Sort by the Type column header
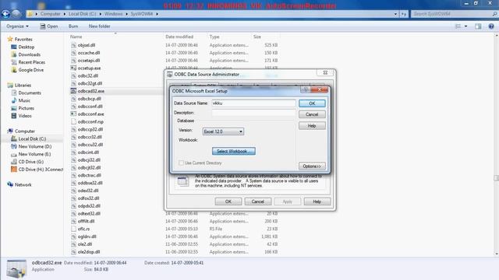This screenshot has width=499, height=280. (x=214, y=37)
